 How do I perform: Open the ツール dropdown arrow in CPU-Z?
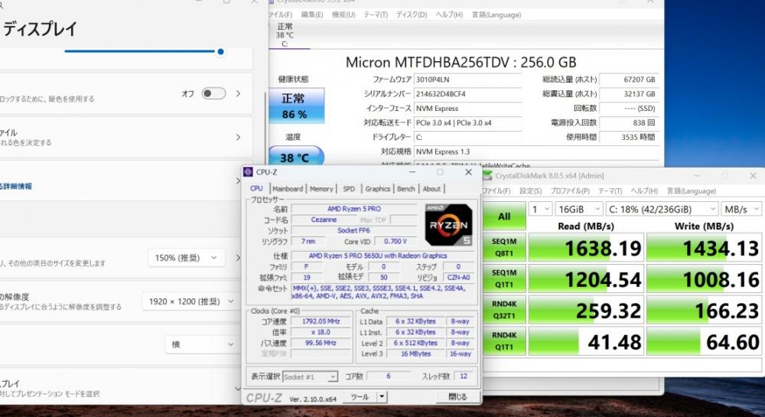point(382,397)
